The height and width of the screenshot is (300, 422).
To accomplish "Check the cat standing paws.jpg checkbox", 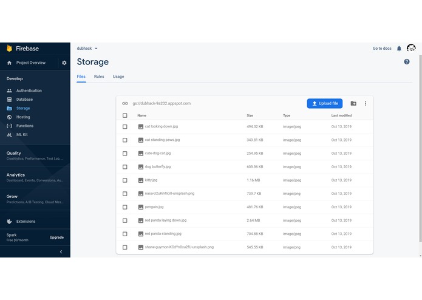I will tap(125, 140).
